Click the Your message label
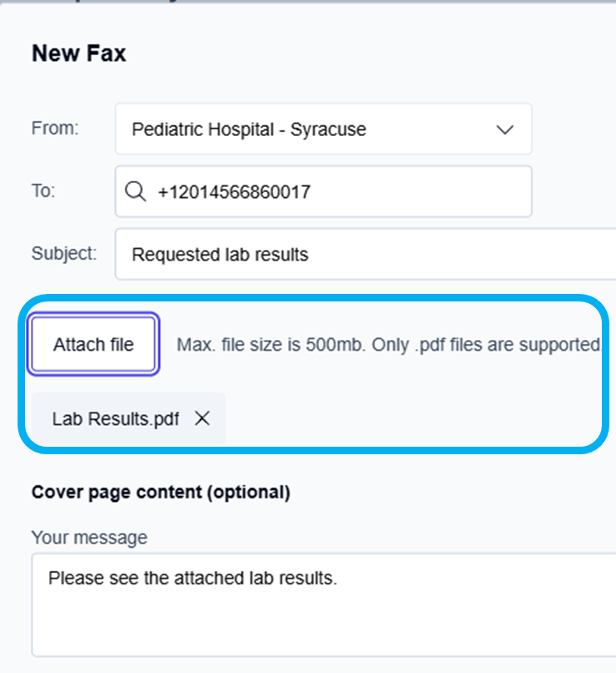The width and height of the screenshot is (616, 673). (x=89, y=538)
